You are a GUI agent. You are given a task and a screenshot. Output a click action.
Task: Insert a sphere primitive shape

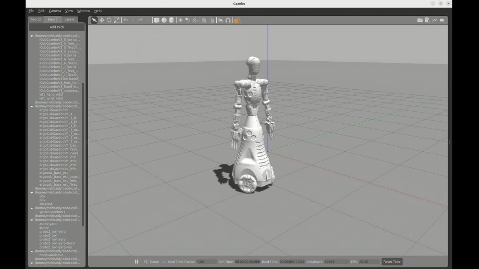[x=164, y=20]
